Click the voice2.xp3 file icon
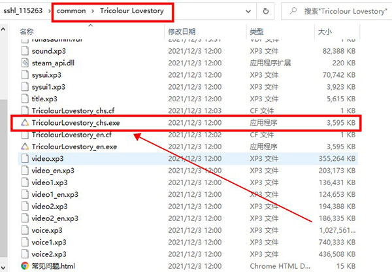 tap(25, 254)
